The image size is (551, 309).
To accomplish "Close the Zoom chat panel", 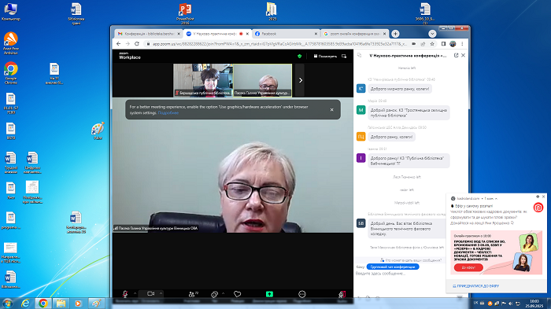I will pos(463,56).
